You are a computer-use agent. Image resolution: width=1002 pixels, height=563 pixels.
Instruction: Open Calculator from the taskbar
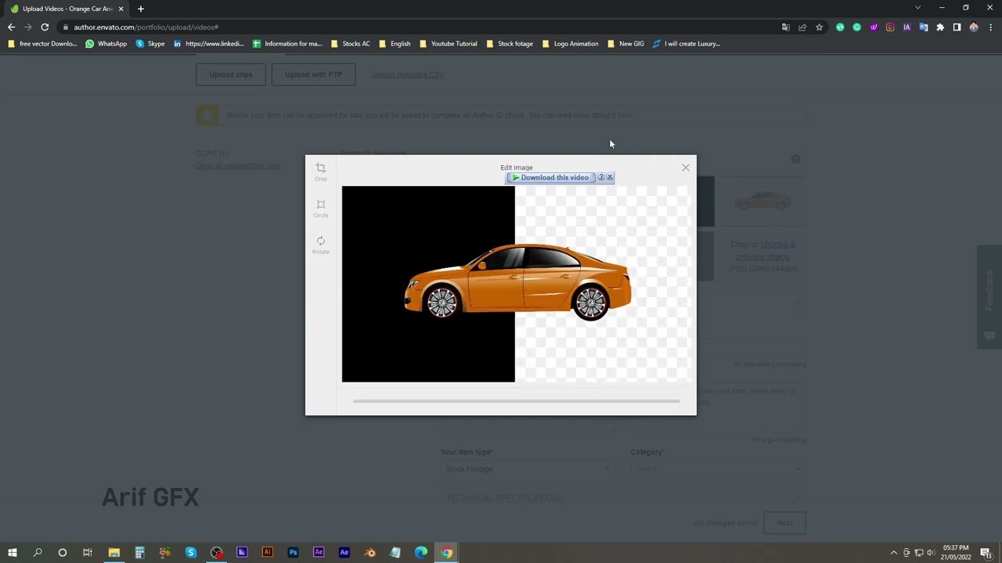tap(139, 553)
